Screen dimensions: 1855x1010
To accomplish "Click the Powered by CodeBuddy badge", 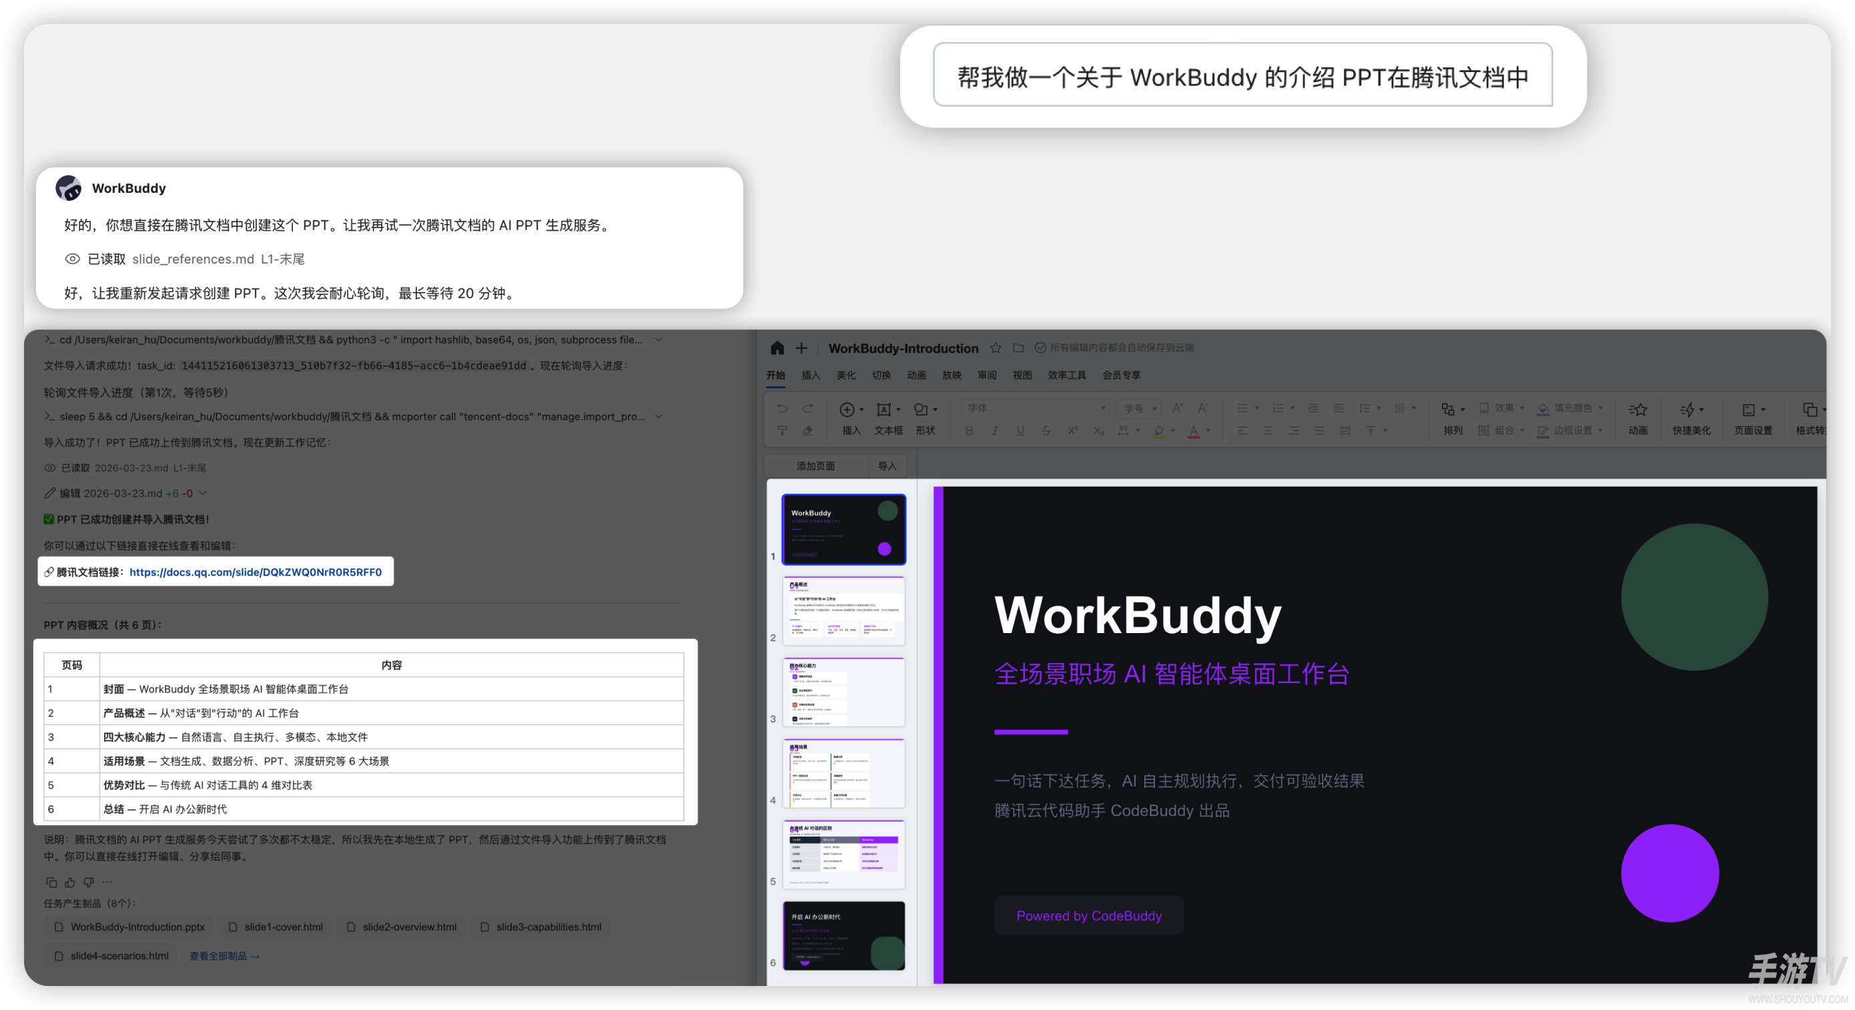I will pyautogui.click(x=1089, y=916).
